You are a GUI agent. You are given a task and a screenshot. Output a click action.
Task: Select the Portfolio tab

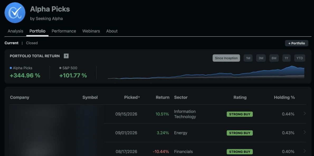[37, 31]
